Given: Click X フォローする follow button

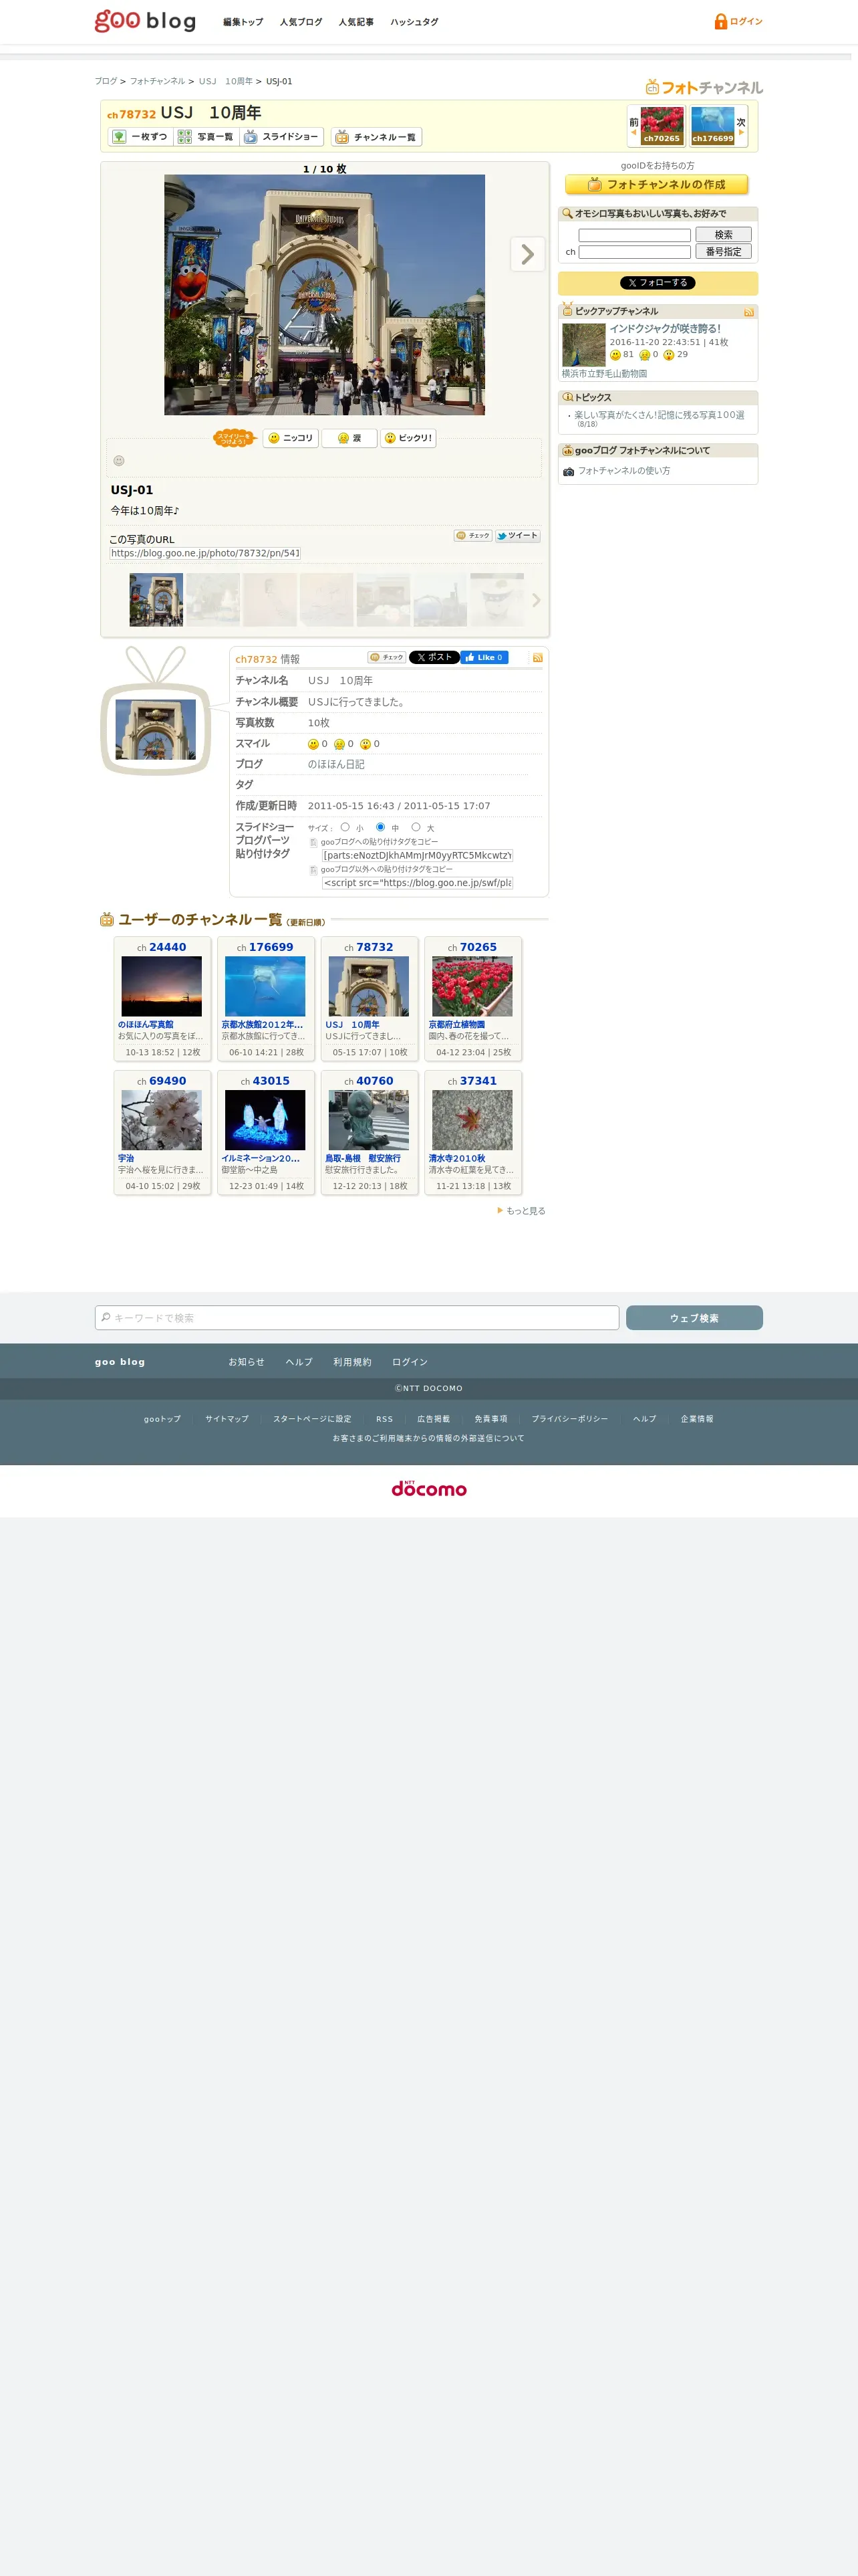Looking at the screenshot, I should coord(658,283).
